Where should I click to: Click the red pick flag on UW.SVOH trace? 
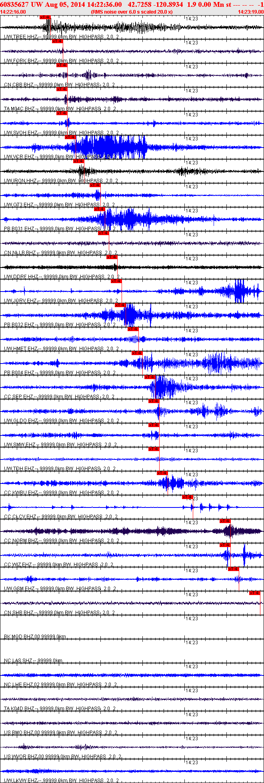(x=62, y=113)
